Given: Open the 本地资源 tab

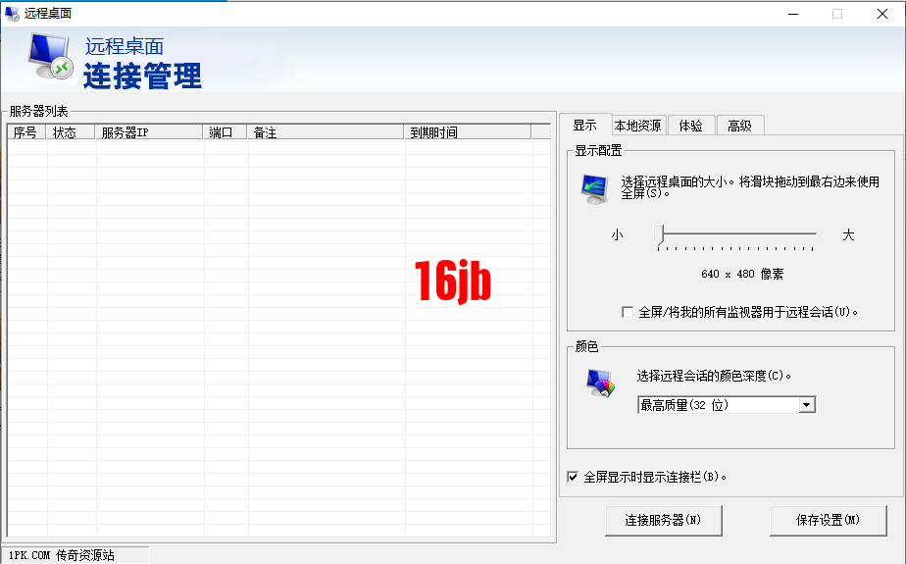Looking at the screenshot, I should pyautogui.click(x=638, y=126).
